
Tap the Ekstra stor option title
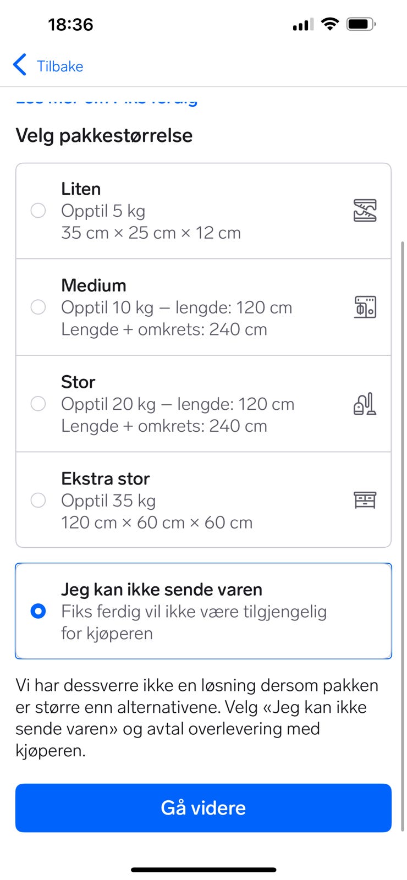105,479
